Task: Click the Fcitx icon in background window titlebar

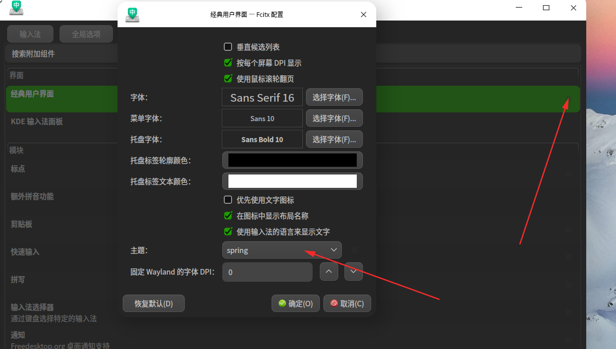Action: point(16,8)
